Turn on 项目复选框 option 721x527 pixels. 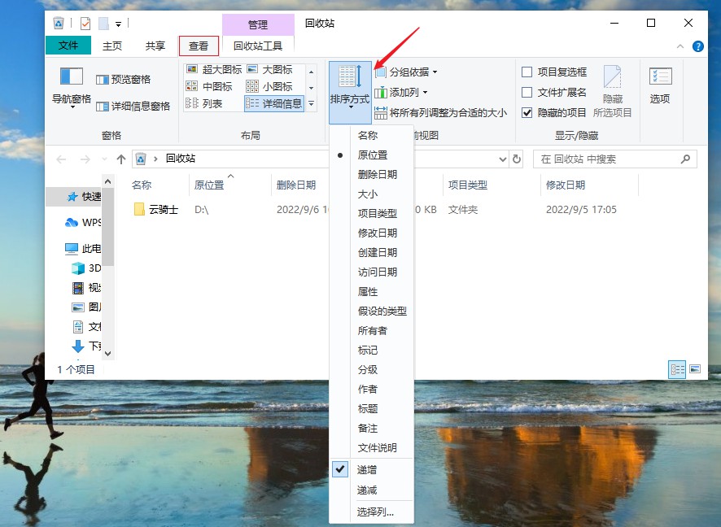click(527, 72)
